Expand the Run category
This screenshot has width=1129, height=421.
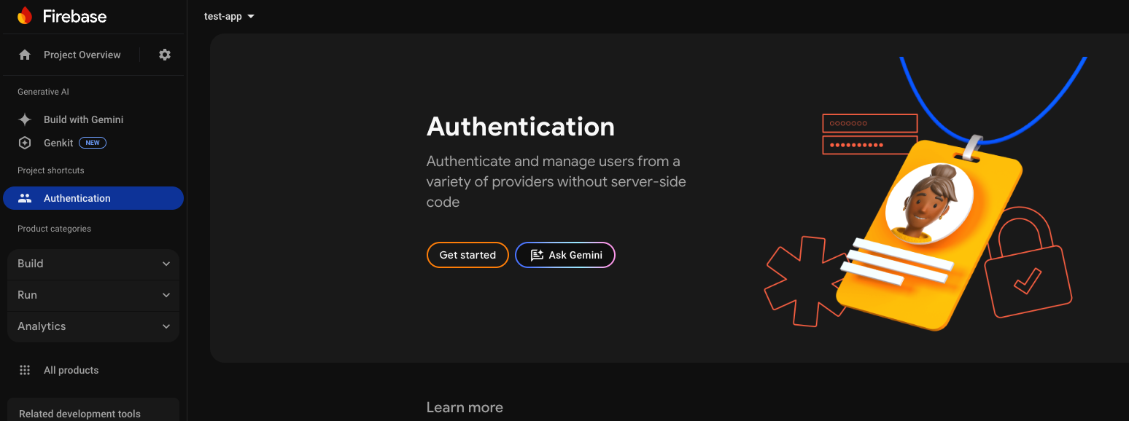pos(93,295)
